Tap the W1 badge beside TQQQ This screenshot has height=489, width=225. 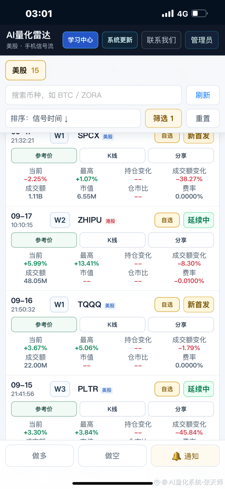pyautogui.click(x=59, y=305)
